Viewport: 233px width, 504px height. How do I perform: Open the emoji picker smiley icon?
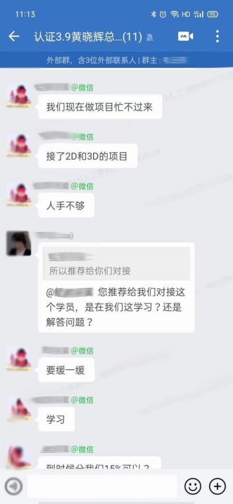[193, 486]
